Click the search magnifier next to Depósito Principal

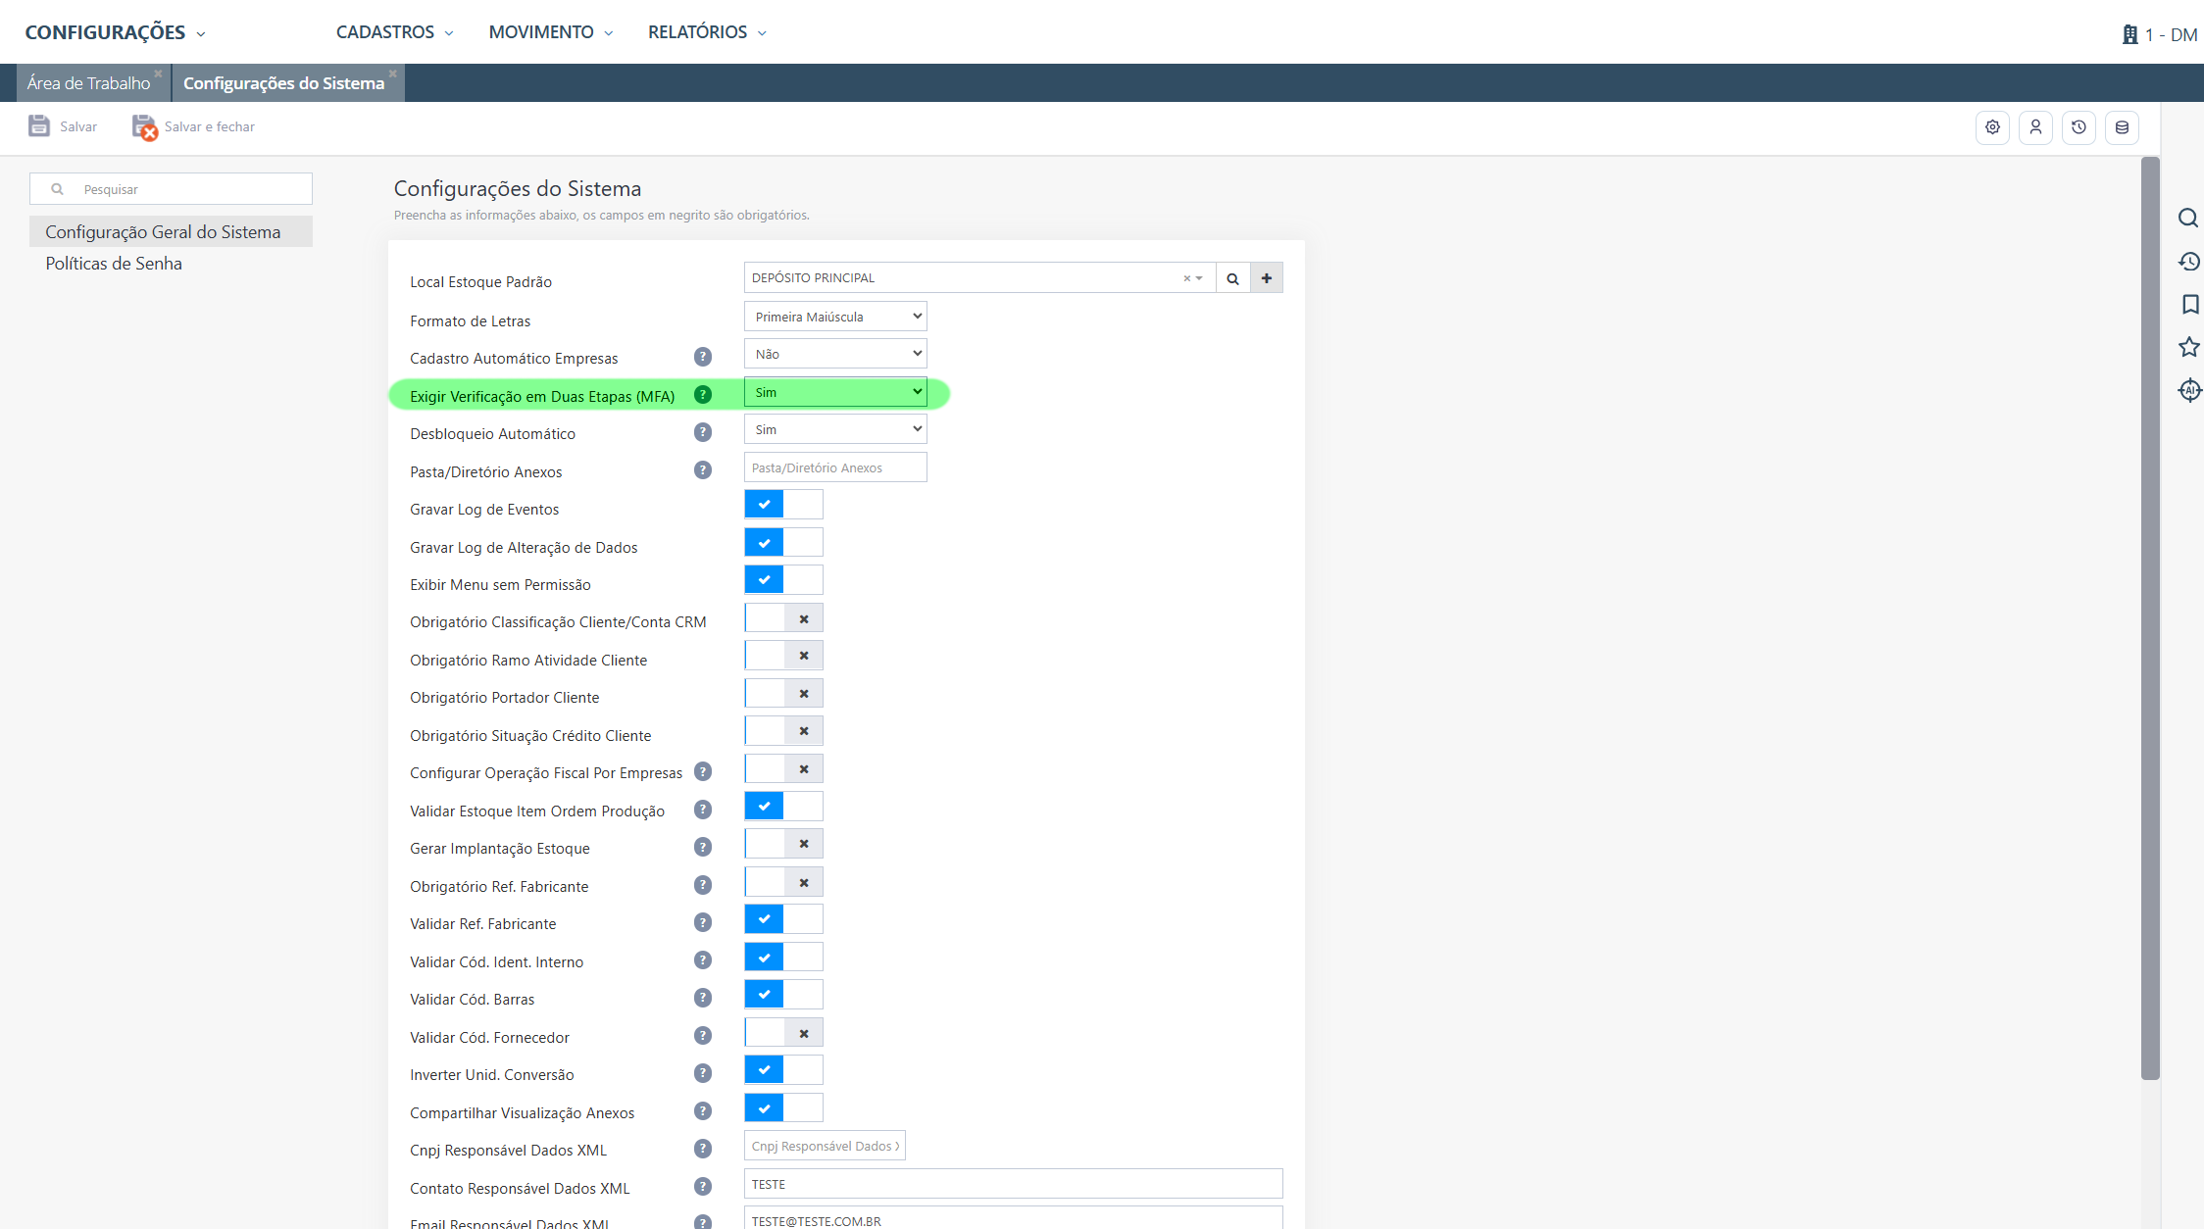1232,278
